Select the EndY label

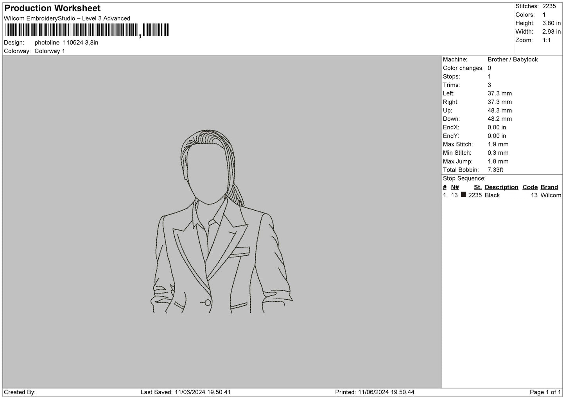(x=451, y=136)
